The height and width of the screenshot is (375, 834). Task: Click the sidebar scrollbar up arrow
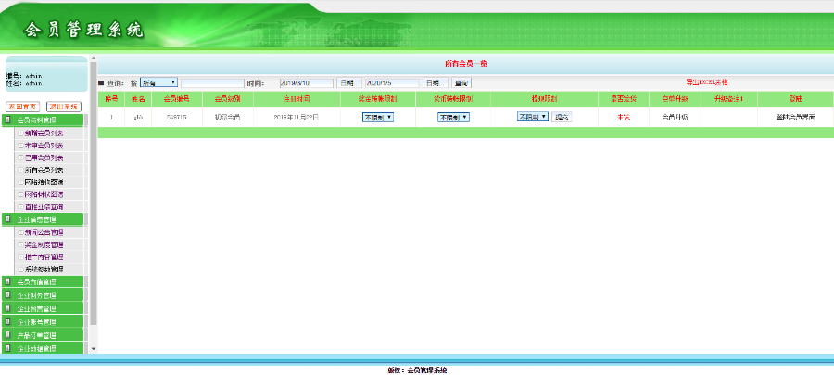(94, 58)
